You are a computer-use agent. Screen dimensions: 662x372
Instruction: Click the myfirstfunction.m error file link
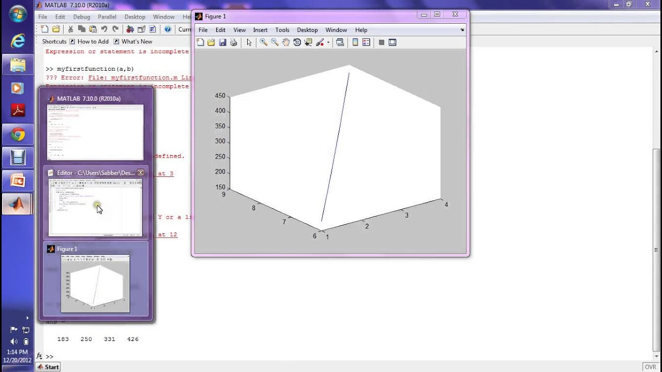[x=140, y=78]
